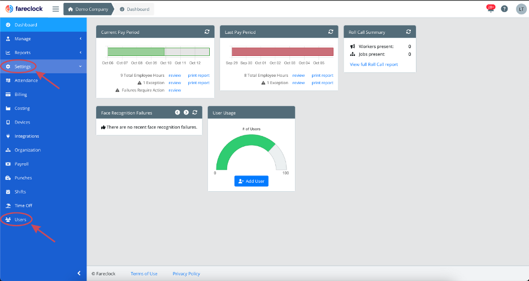Toggle sidebar with hamburger menu icon

[55, 9]
